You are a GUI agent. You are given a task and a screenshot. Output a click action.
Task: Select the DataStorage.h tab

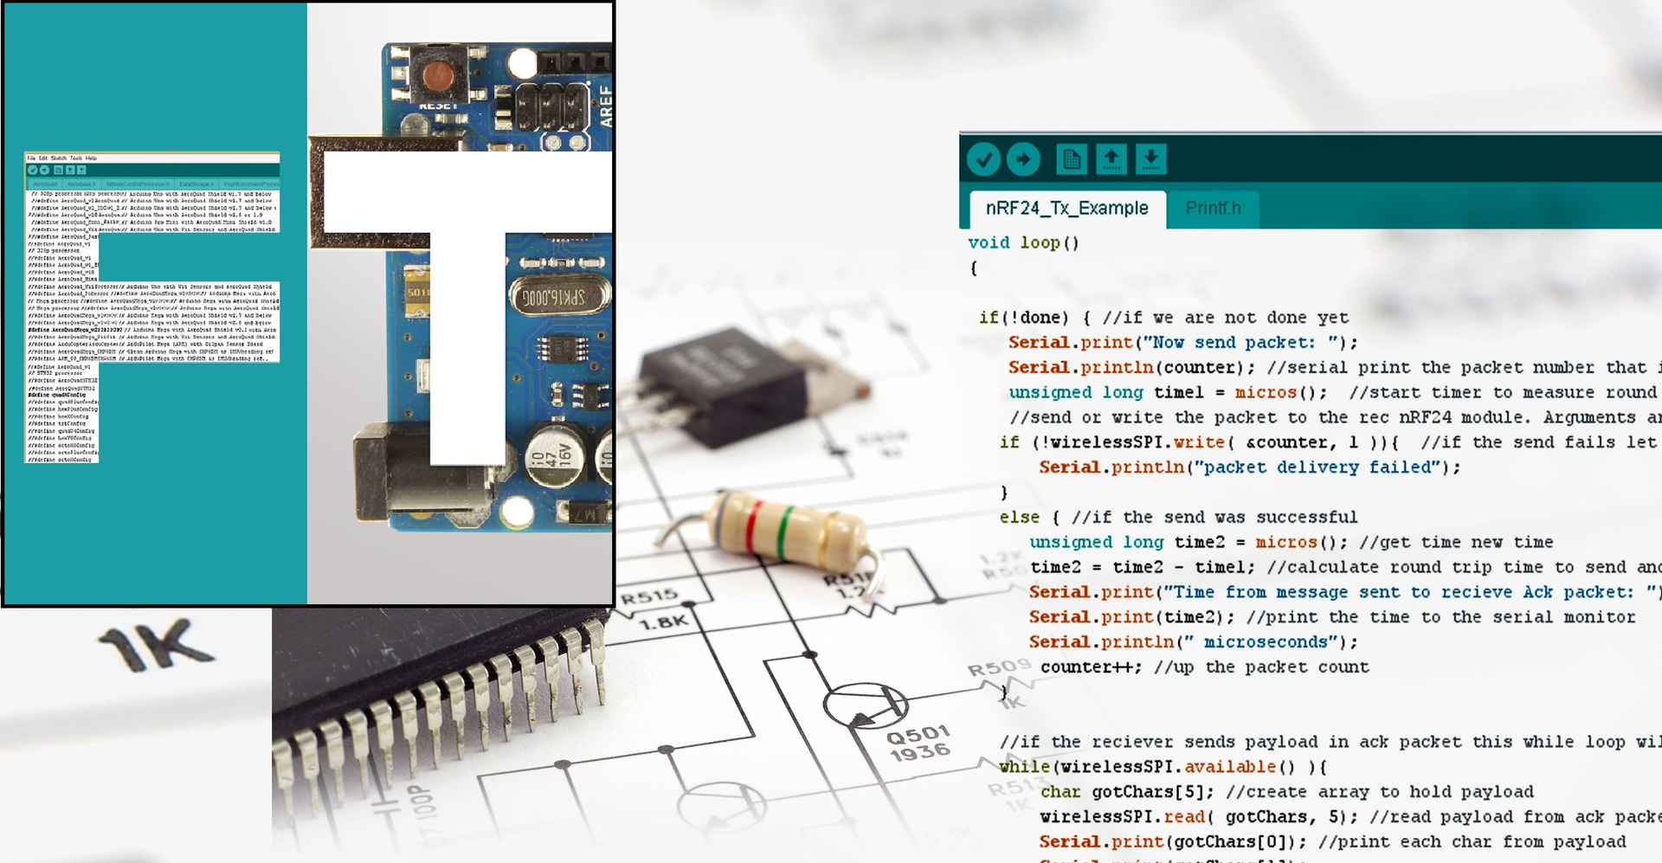[196, 184]
